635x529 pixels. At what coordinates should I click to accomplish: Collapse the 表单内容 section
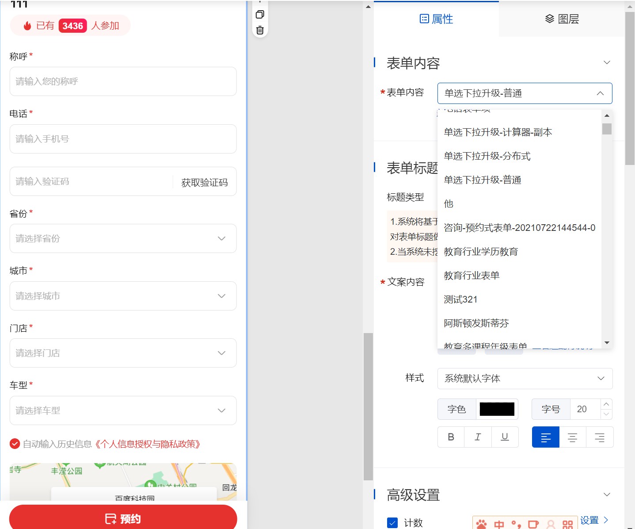[x=607, y=63]
